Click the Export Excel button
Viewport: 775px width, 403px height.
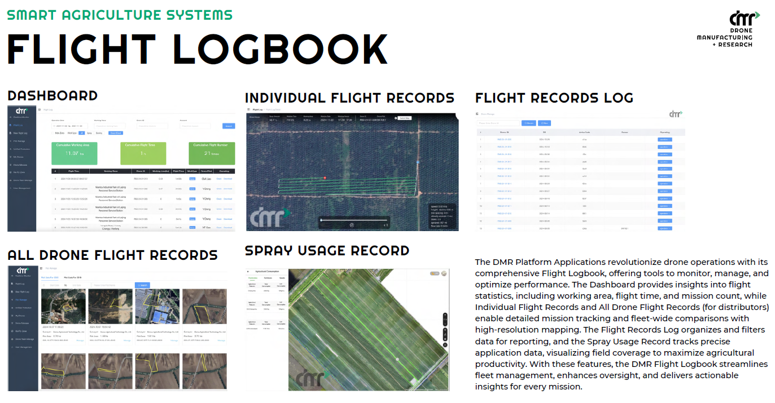click(x=116, y=133)
